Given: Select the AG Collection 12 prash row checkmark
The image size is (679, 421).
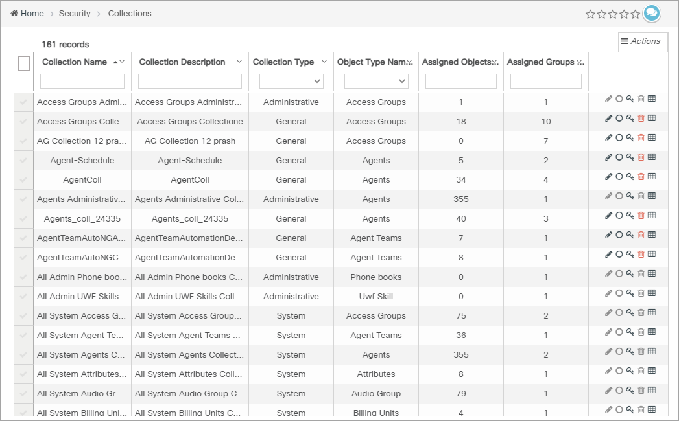Looking at the screenshot, I should tap(23, 141).
